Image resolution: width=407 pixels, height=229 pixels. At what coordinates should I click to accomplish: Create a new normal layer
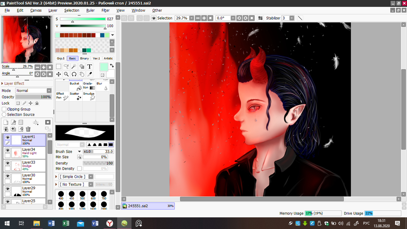point(6,122)
